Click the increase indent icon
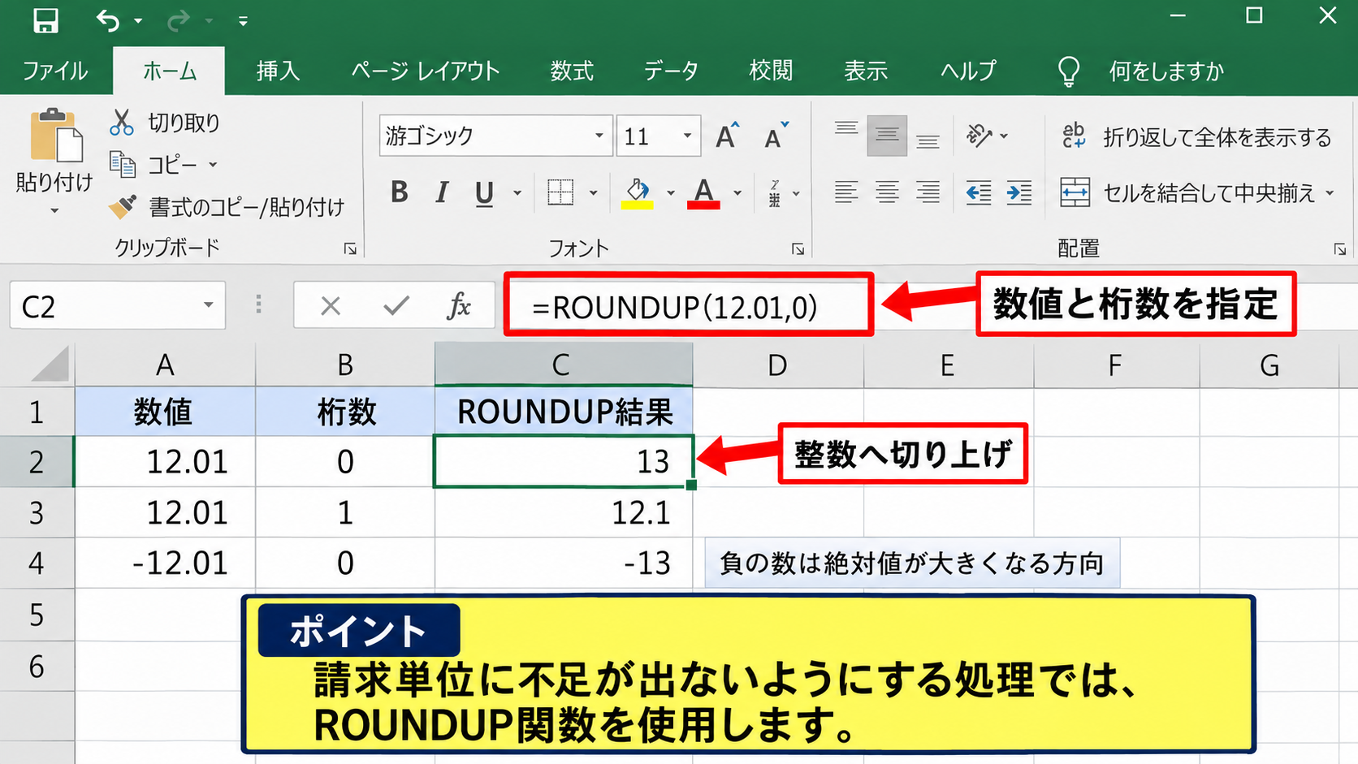The width and height of the screenshot is (1358, 764). 1018,192
